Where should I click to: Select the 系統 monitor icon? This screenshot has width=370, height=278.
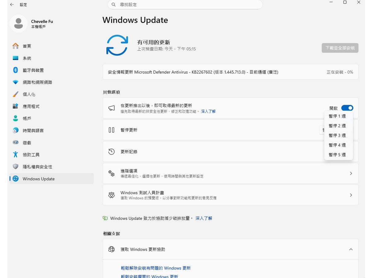click(15, 58)
